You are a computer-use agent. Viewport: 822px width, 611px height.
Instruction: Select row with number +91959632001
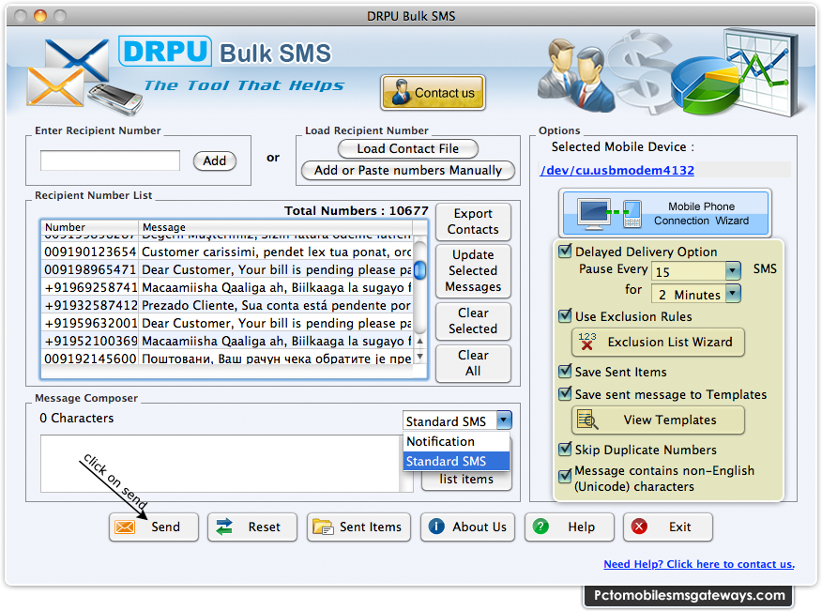[226, 323]
